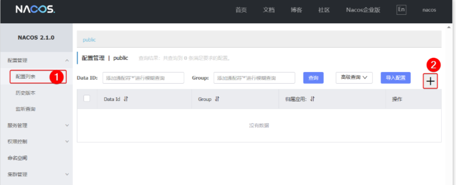Open 社区 in top navigation
The image size is (456, 185).
pyautogui.click(x=324, y=10)
